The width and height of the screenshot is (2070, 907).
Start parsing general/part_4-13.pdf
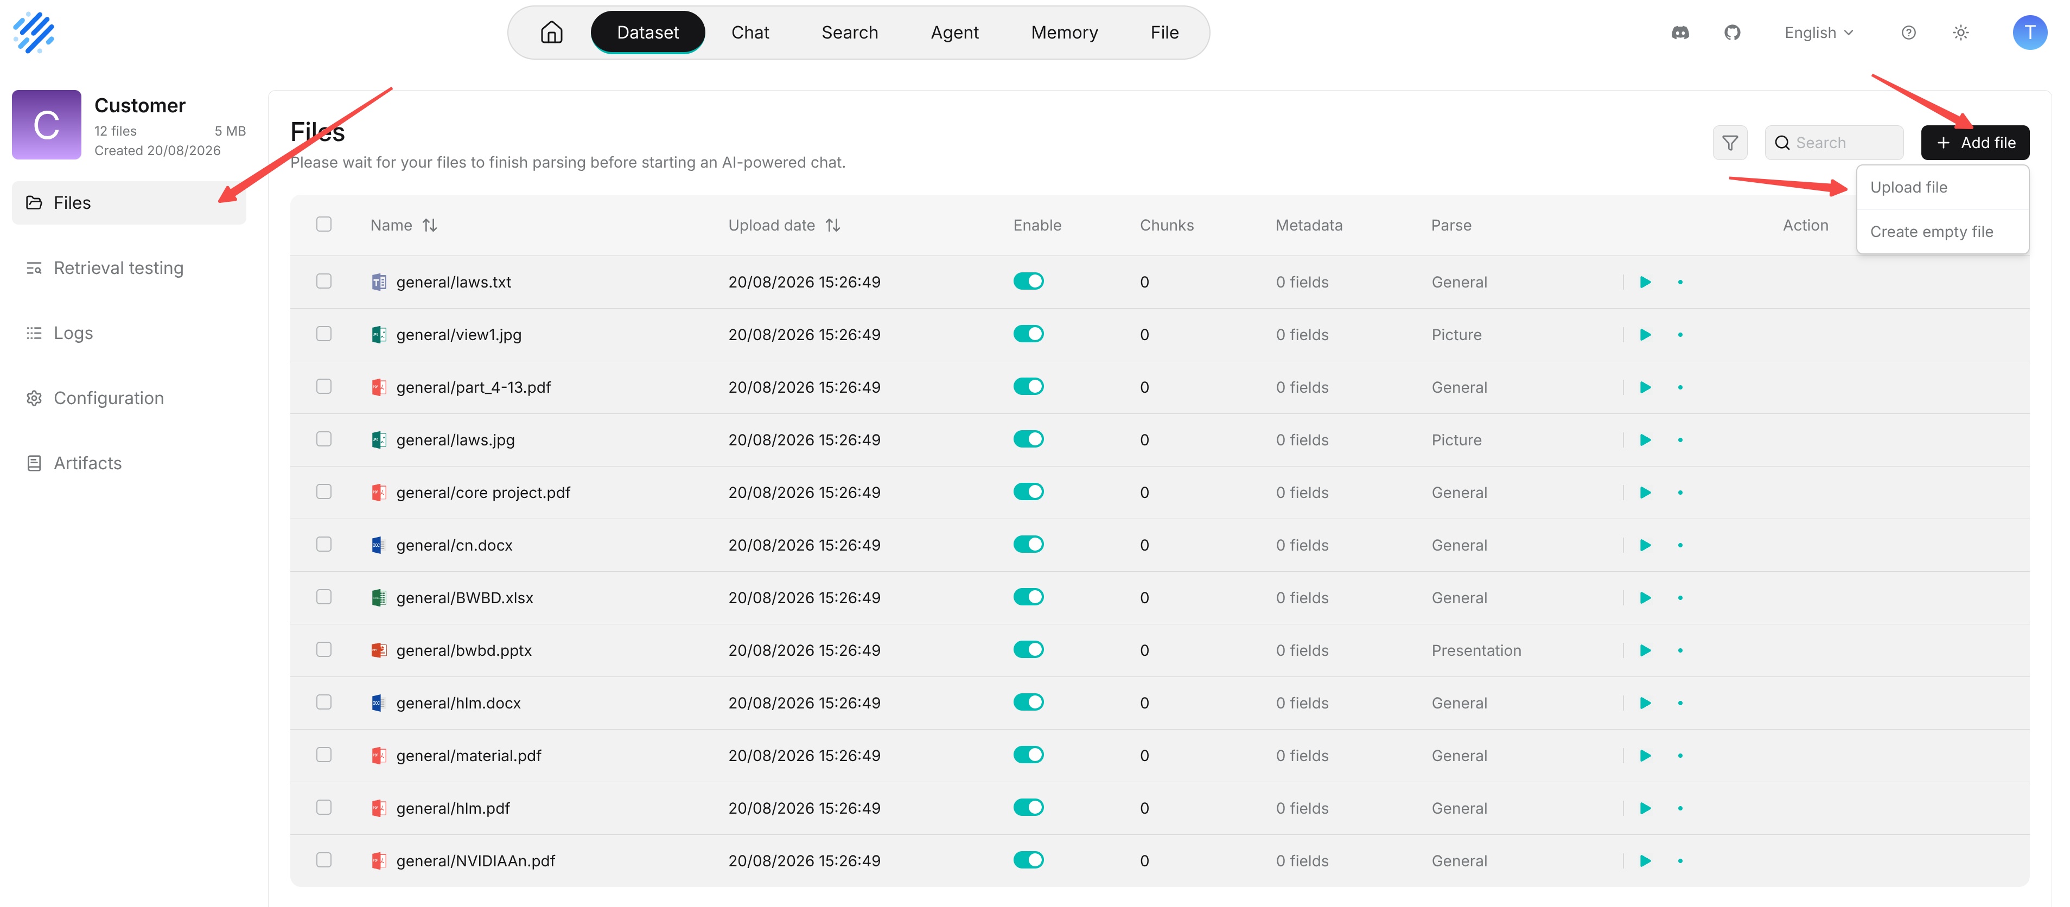click(1645, 387)
